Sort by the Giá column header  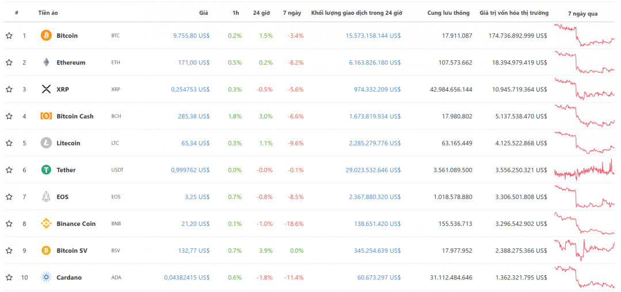204,13
